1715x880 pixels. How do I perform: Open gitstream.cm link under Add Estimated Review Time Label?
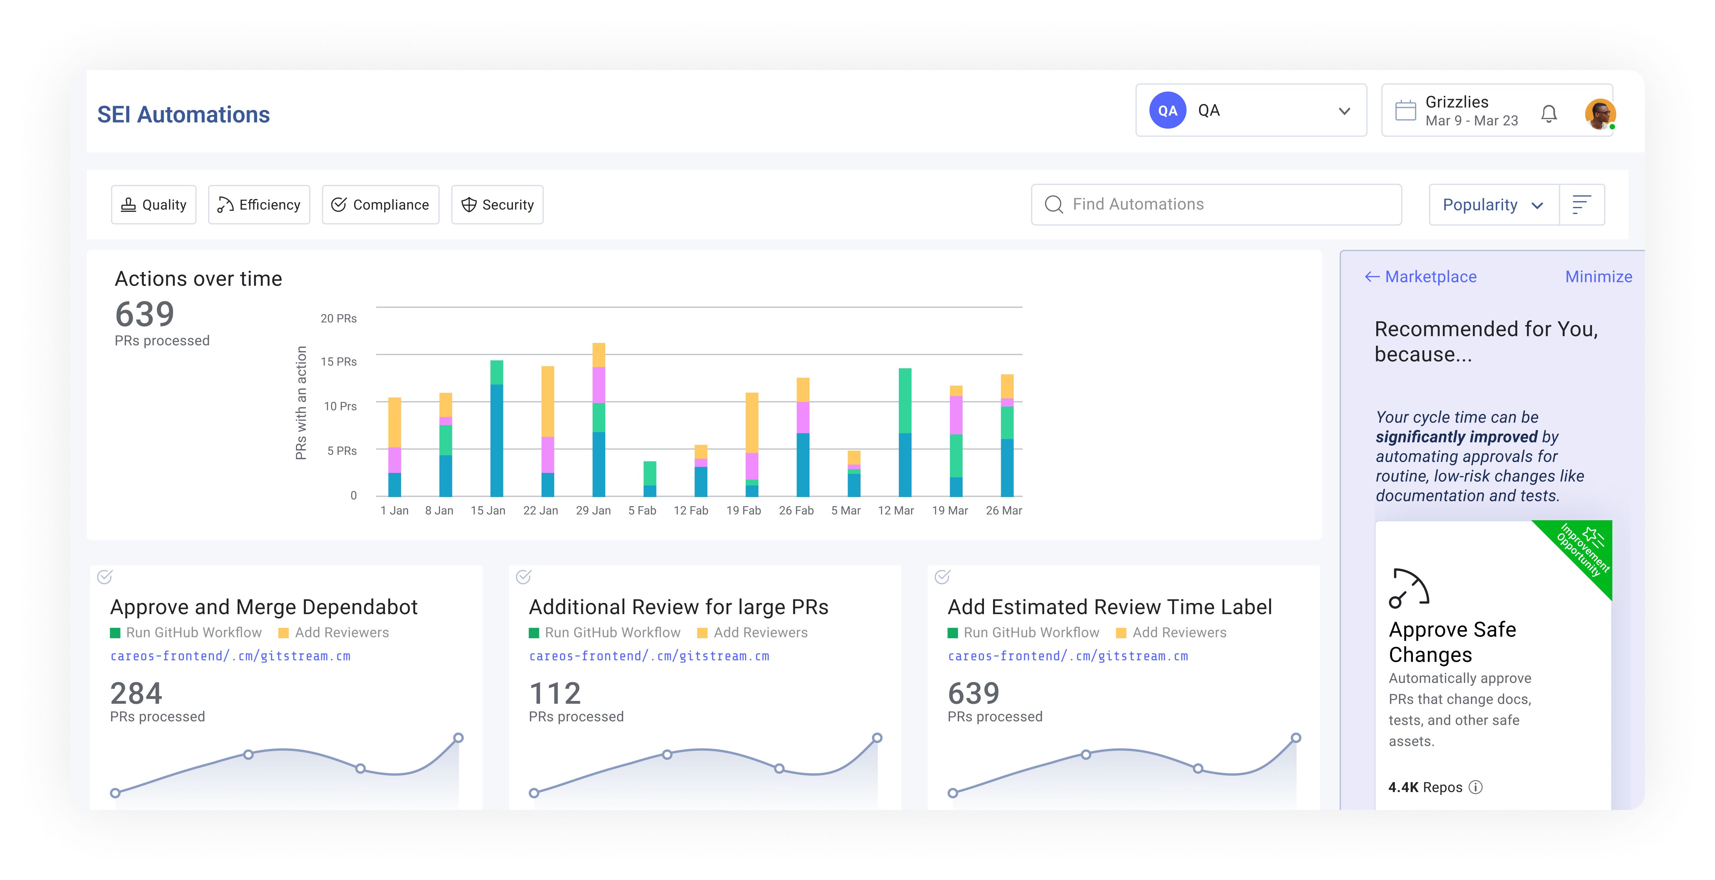pos(1068,656)
